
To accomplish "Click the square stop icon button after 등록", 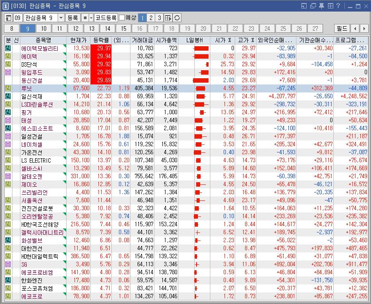I will [85, 18].
